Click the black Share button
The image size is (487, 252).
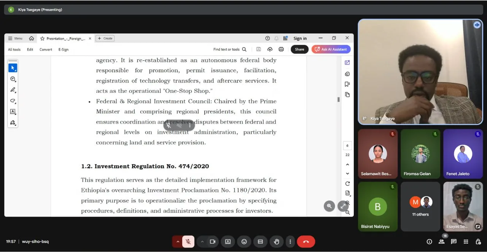point(299,49)
